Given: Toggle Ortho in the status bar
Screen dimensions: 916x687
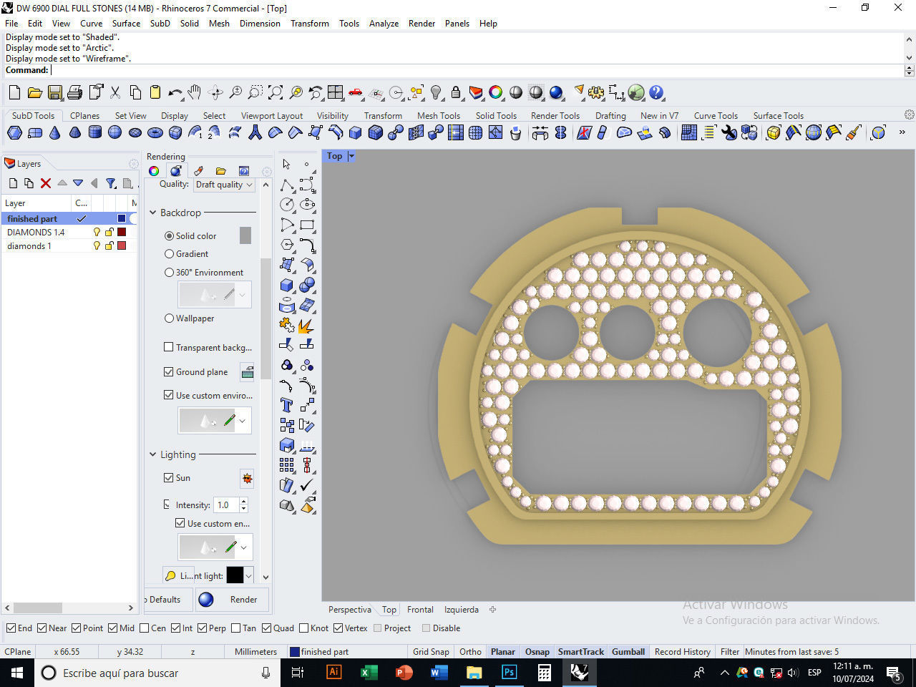Looking at the screenshot, I should 470,651.
